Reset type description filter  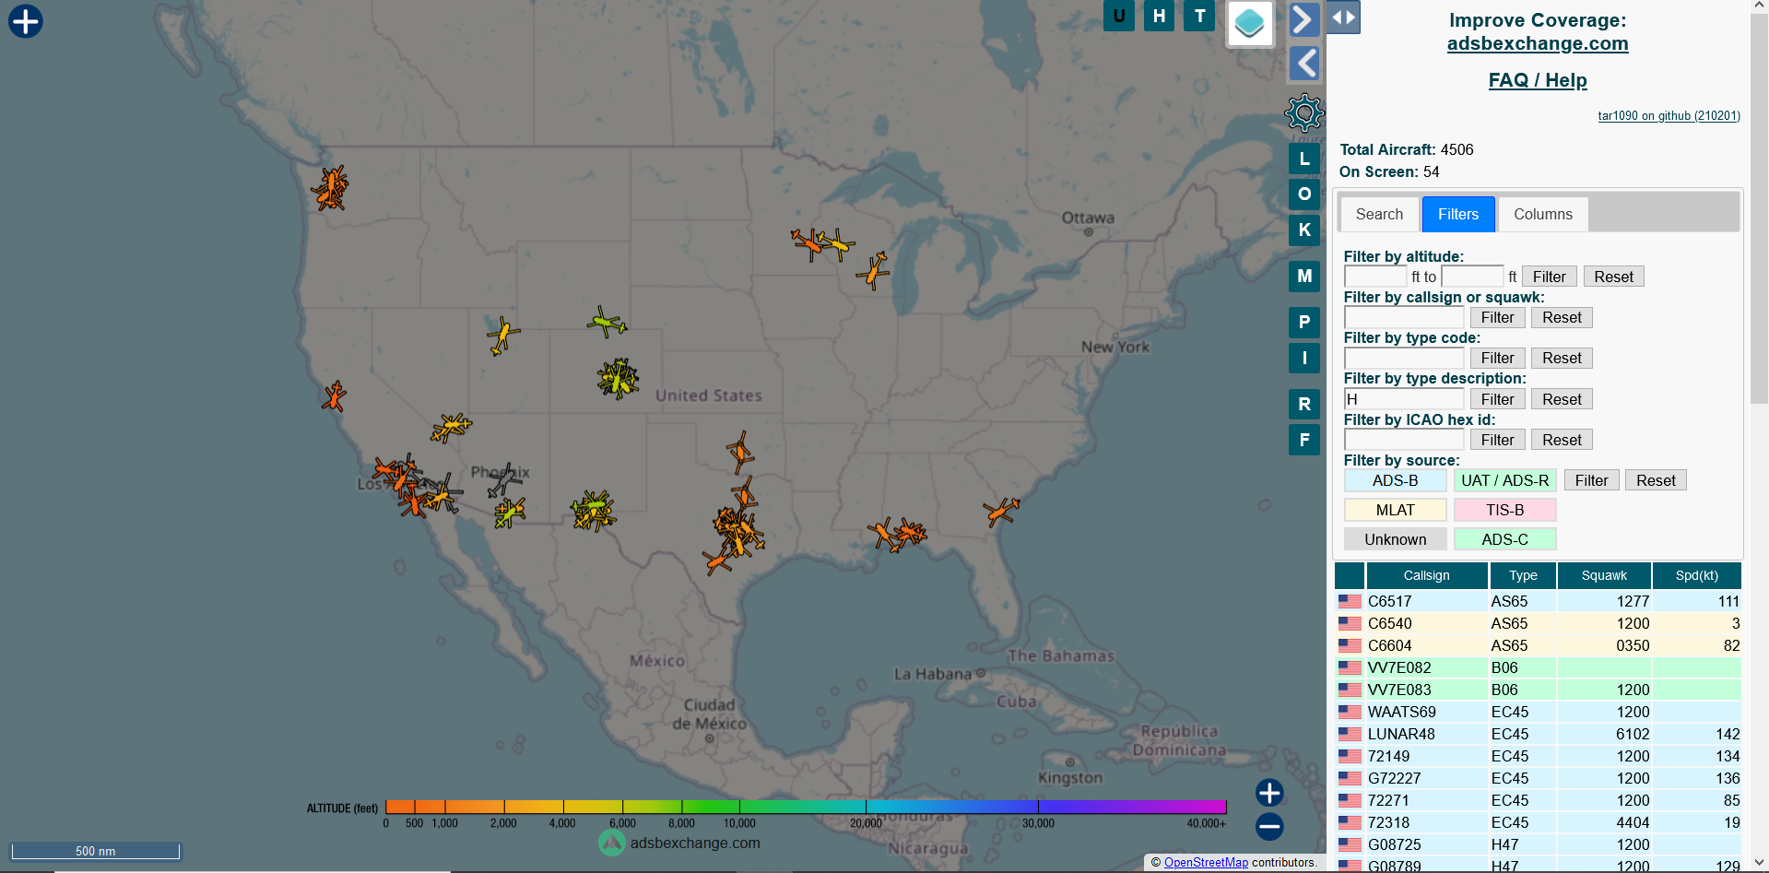[1562, 399]
